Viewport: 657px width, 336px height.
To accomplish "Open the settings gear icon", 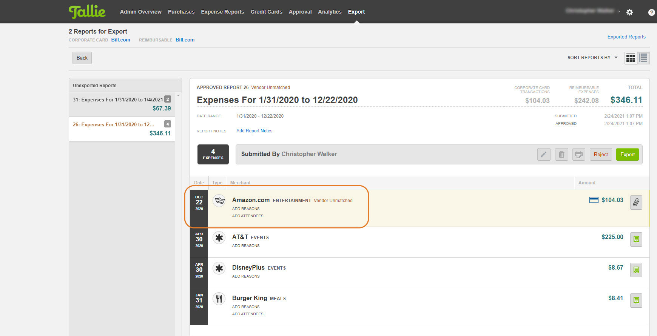I will click(x=629, y=12).
